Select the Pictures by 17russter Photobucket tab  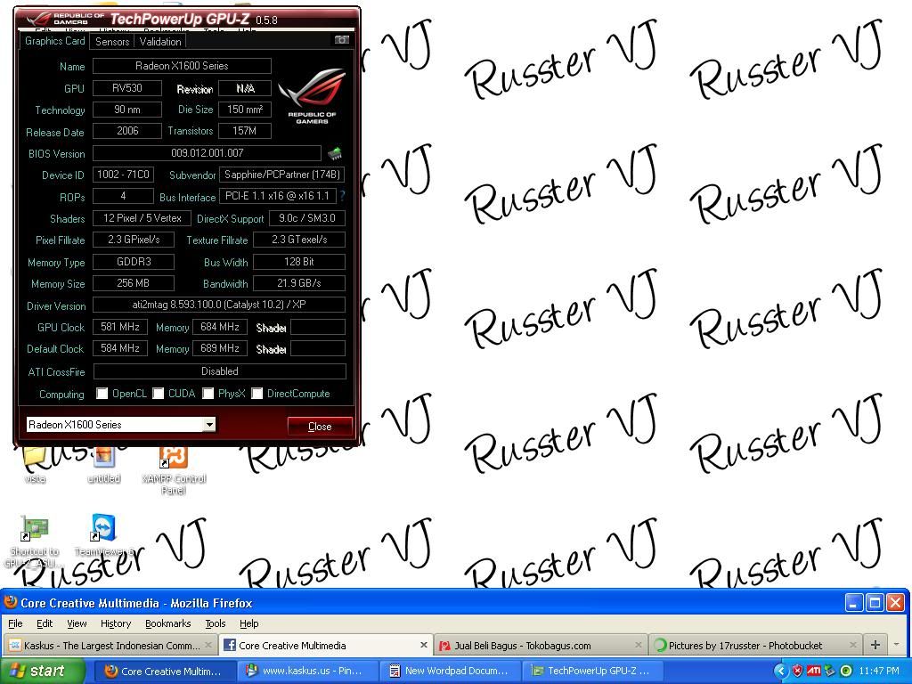pos(755,645)
